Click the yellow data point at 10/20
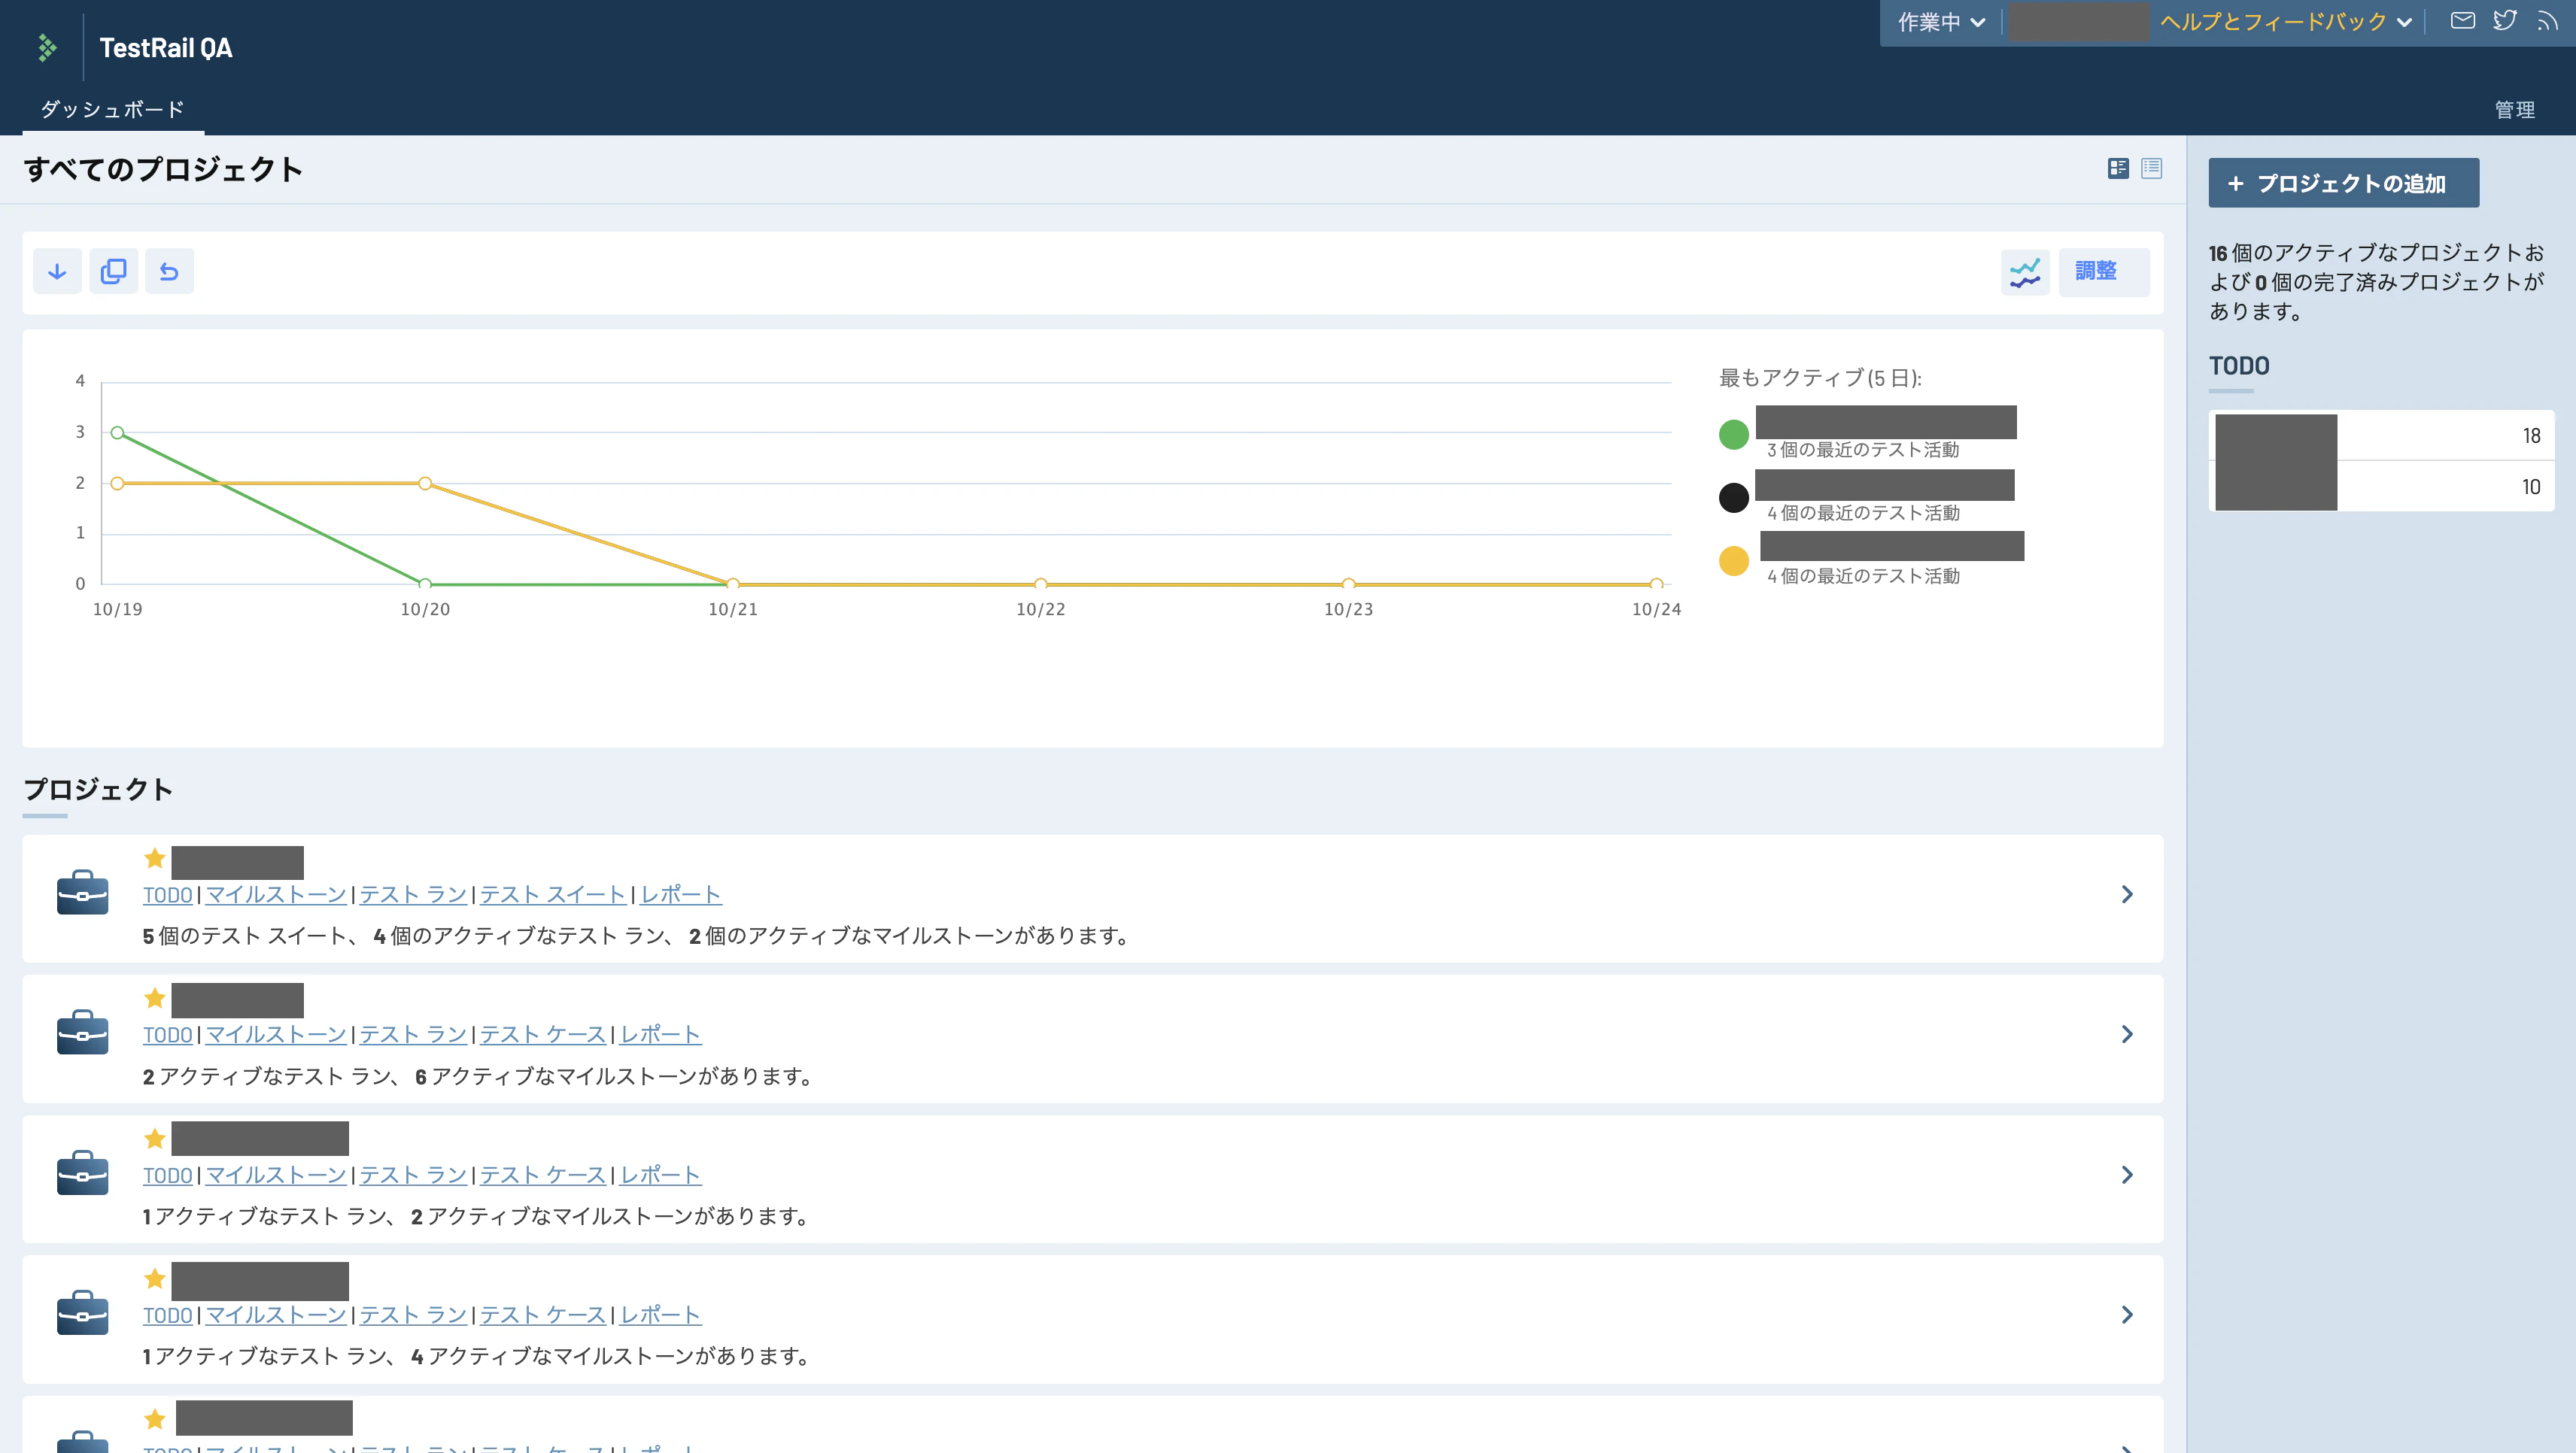The width and height of the screenshot is (2576, 1453). point(425,484)
